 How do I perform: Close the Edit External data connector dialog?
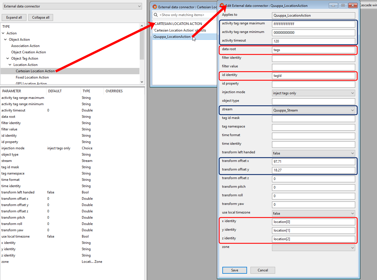[x=353, y=5]
